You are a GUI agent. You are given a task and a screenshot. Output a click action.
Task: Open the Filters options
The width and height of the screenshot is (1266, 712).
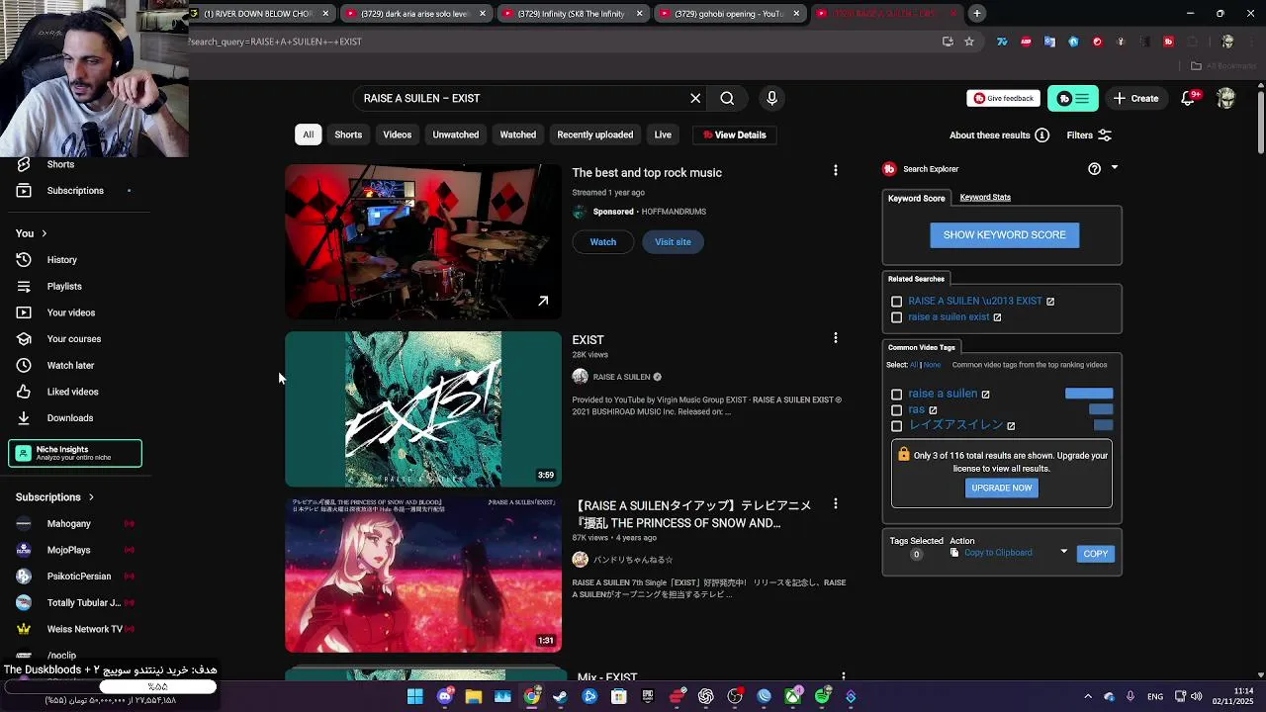pyautogui.click(x=1089, y=135)
